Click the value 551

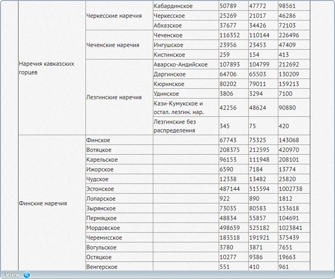(224, 267)
